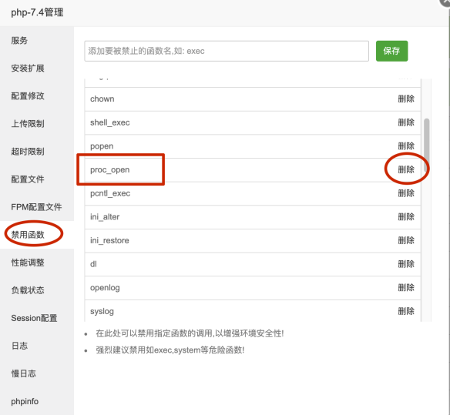Delete the dl function entry
The height and width of the screenshot is (415, 450).
coord(406,264)
